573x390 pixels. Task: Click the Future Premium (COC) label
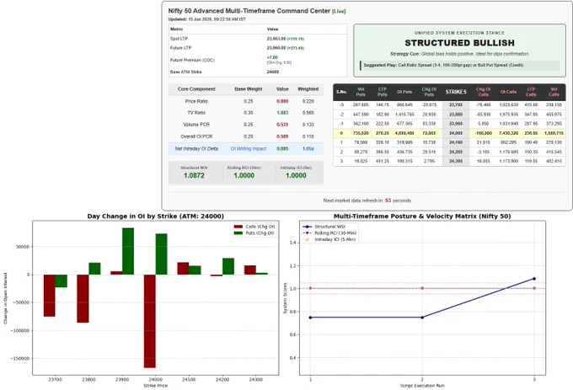pyautogui.click(x=192, y=60)
